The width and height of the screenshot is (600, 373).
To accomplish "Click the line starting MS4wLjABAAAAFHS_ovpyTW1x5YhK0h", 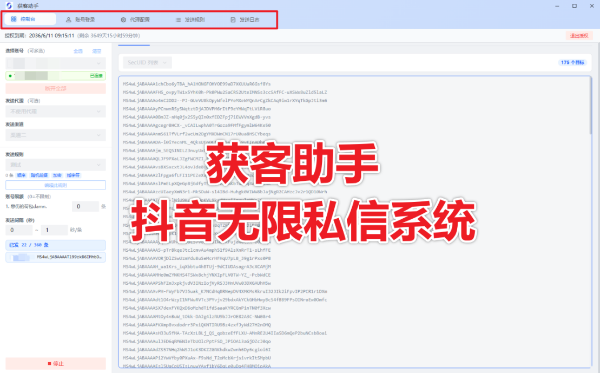I will [x=225, y=92].
